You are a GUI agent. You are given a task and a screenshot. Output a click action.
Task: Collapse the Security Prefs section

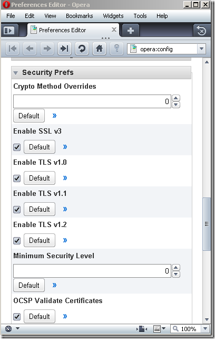pyautogui.click(x=15, y=73)
